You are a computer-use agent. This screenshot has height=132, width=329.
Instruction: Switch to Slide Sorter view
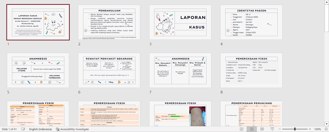(252, 129)
